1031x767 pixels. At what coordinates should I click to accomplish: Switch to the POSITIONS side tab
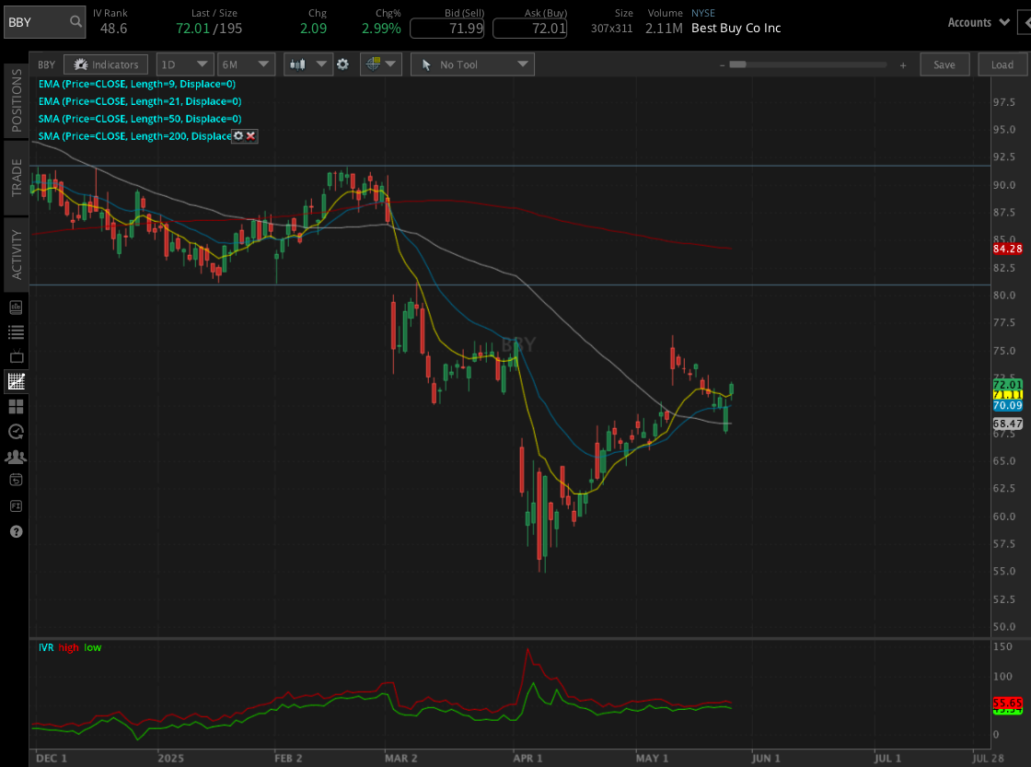tap(16, 99)
